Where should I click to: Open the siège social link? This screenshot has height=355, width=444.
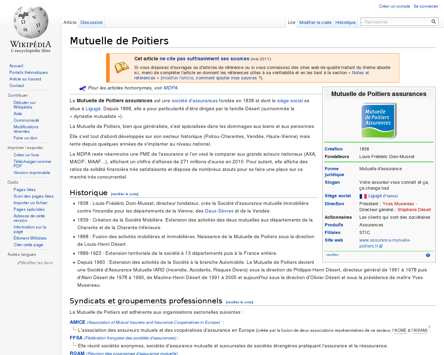click(290, 101)
